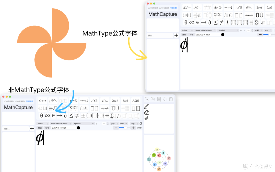Viewport: 275px width, 172px height.
Task: Click 符号 button in lower window
Action: tap(47, 128)
